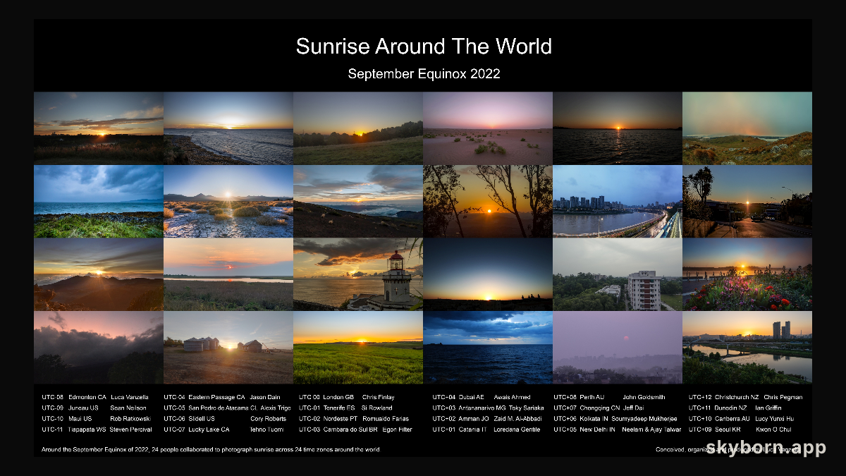Select the 'Edmonton CA' location text
This screenshot has width=846, height=476.
(87, 397)
